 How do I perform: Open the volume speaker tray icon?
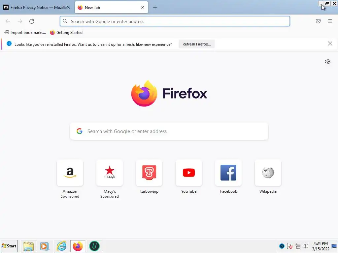305,246
